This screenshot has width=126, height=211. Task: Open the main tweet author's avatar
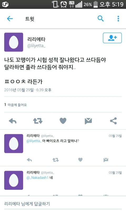pos(14,42)
